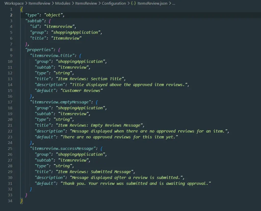Click "title": "ItemsReview" on line 6
This screenshot has height=211, width=261.
tap(56, 38)
